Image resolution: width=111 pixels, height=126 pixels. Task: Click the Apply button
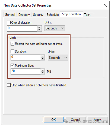97,119
